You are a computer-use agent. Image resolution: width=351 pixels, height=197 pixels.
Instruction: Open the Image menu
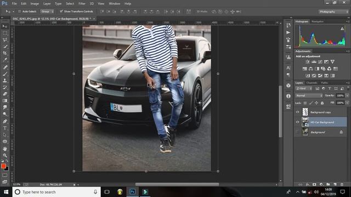35,4
